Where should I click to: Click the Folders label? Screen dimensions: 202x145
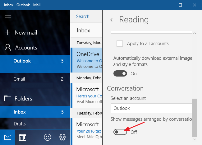[23, 99]
